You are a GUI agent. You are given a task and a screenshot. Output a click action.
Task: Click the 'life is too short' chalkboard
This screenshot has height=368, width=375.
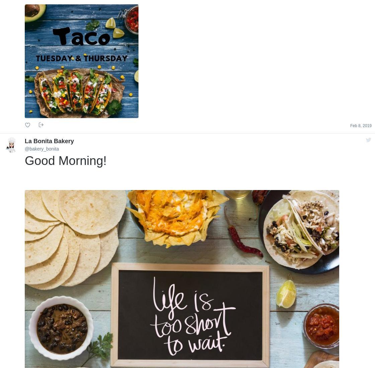191,315
